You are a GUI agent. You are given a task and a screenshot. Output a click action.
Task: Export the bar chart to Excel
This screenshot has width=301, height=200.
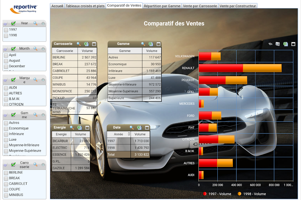[x=285, y=44]
